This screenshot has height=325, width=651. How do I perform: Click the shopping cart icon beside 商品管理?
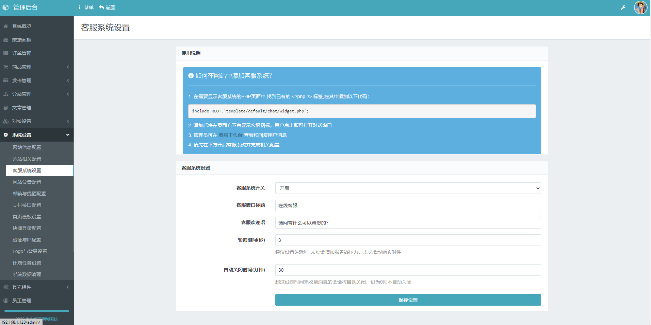tap(6, 67)
